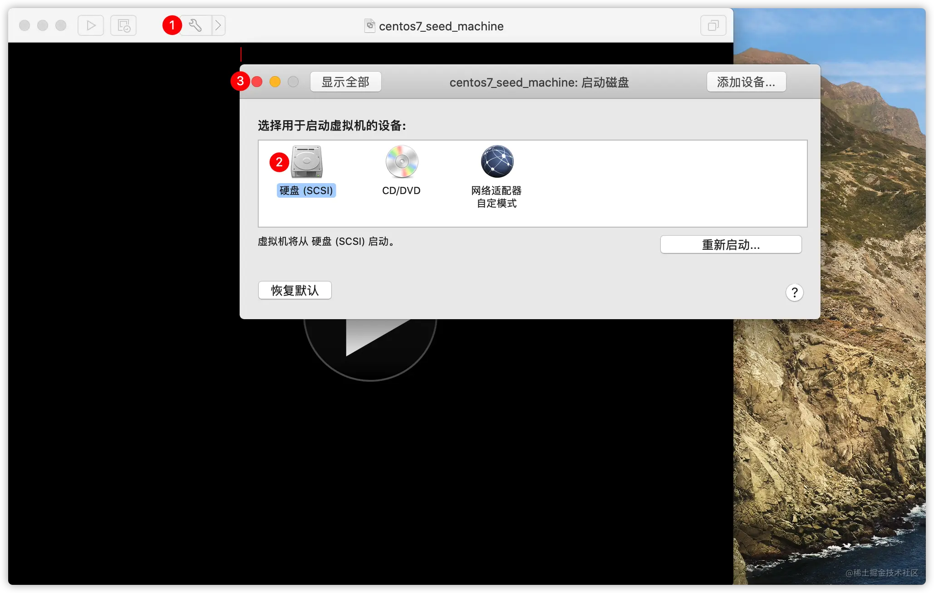Select the 硬盘 (SCSI) hard disk icon
934x593 pixels.
point(307,162)
